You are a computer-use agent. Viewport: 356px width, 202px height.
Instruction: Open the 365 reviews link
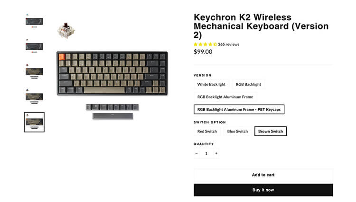pyautogui.click(x=228, y=44)
